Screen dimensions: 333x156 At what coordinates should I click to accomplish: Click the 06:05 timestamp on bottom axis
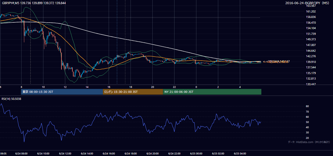pos(3,153)
